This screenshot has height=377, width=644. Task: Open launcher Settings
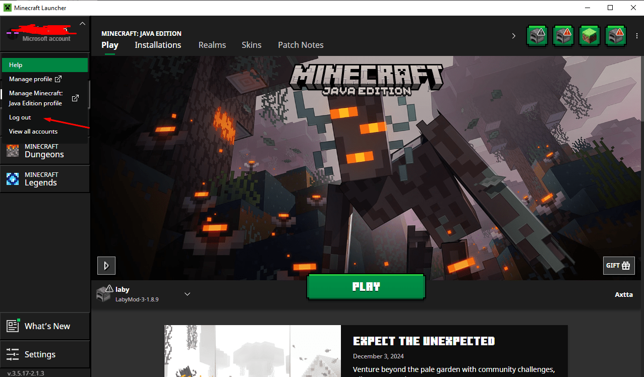[45, 354]
